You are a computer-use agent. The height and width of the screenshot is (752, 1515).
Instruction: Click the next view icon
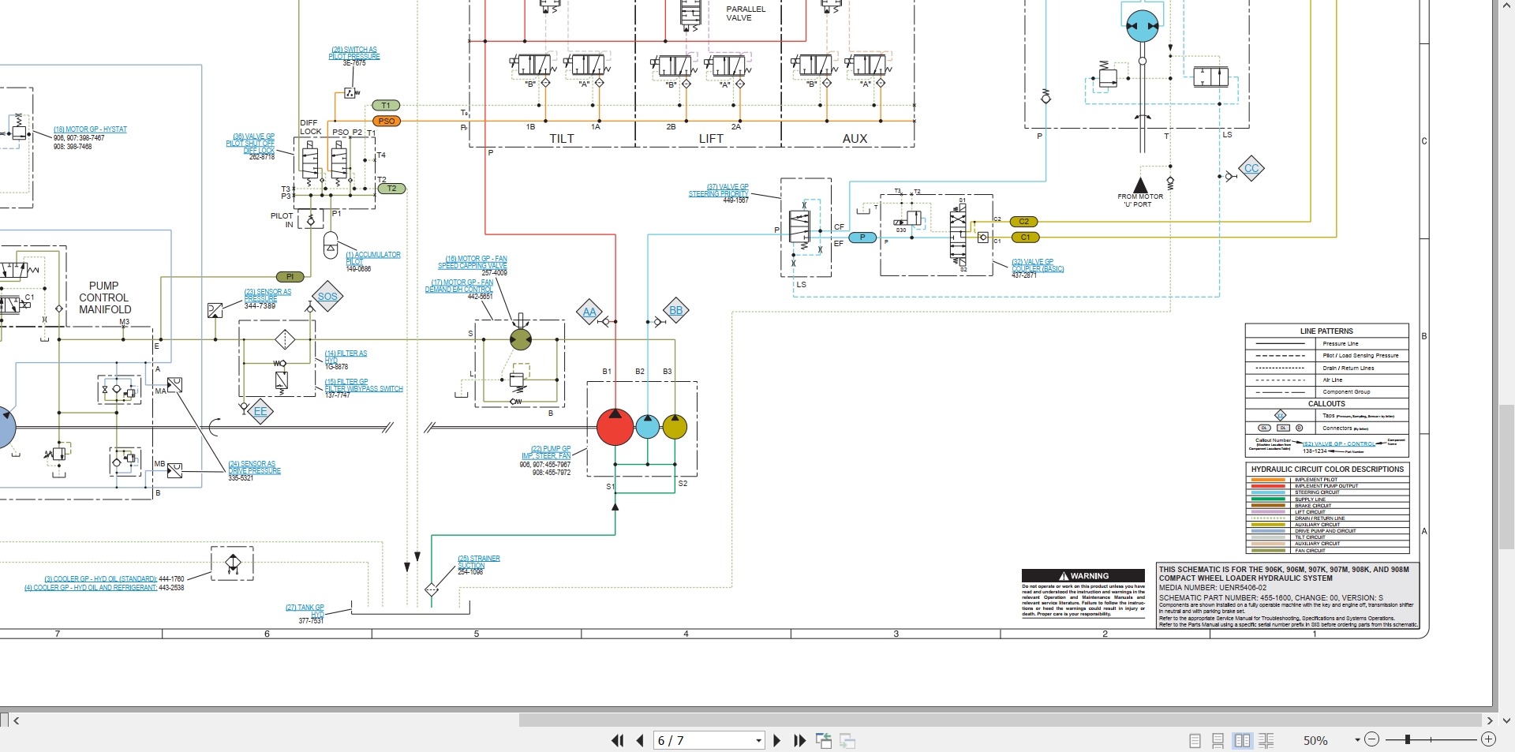847,740
